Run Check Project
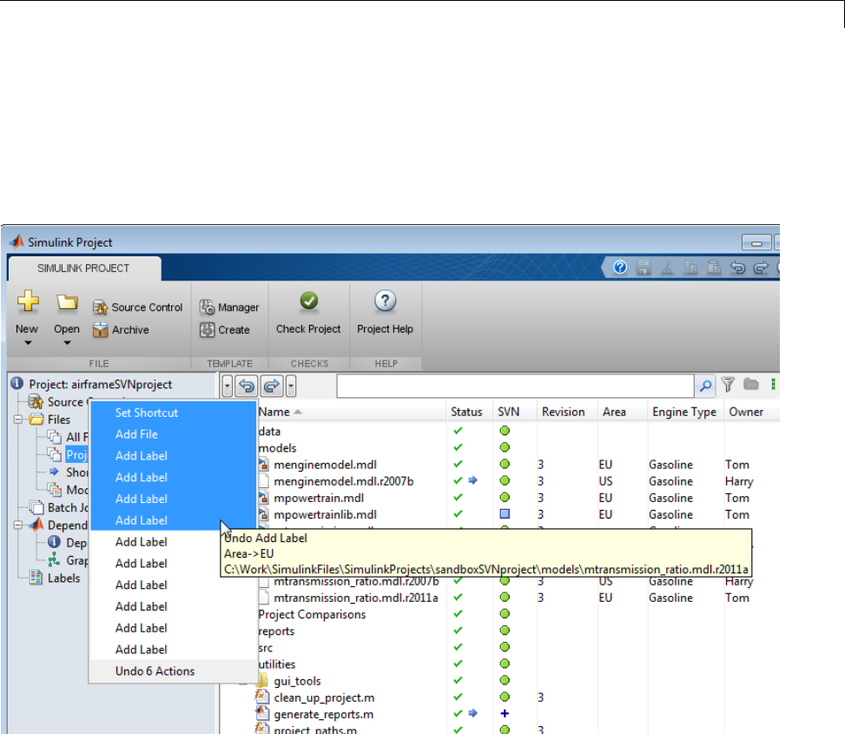 coord(308,313)
